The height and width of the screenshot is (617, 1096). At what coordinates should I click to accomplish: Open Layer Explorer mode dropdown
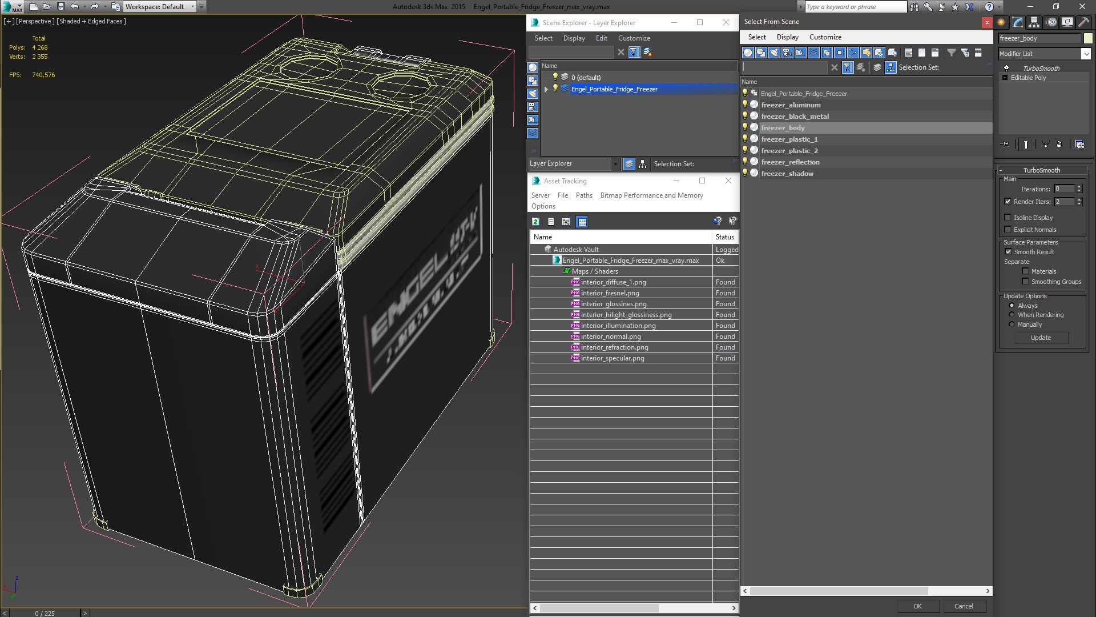pos(615,164)
